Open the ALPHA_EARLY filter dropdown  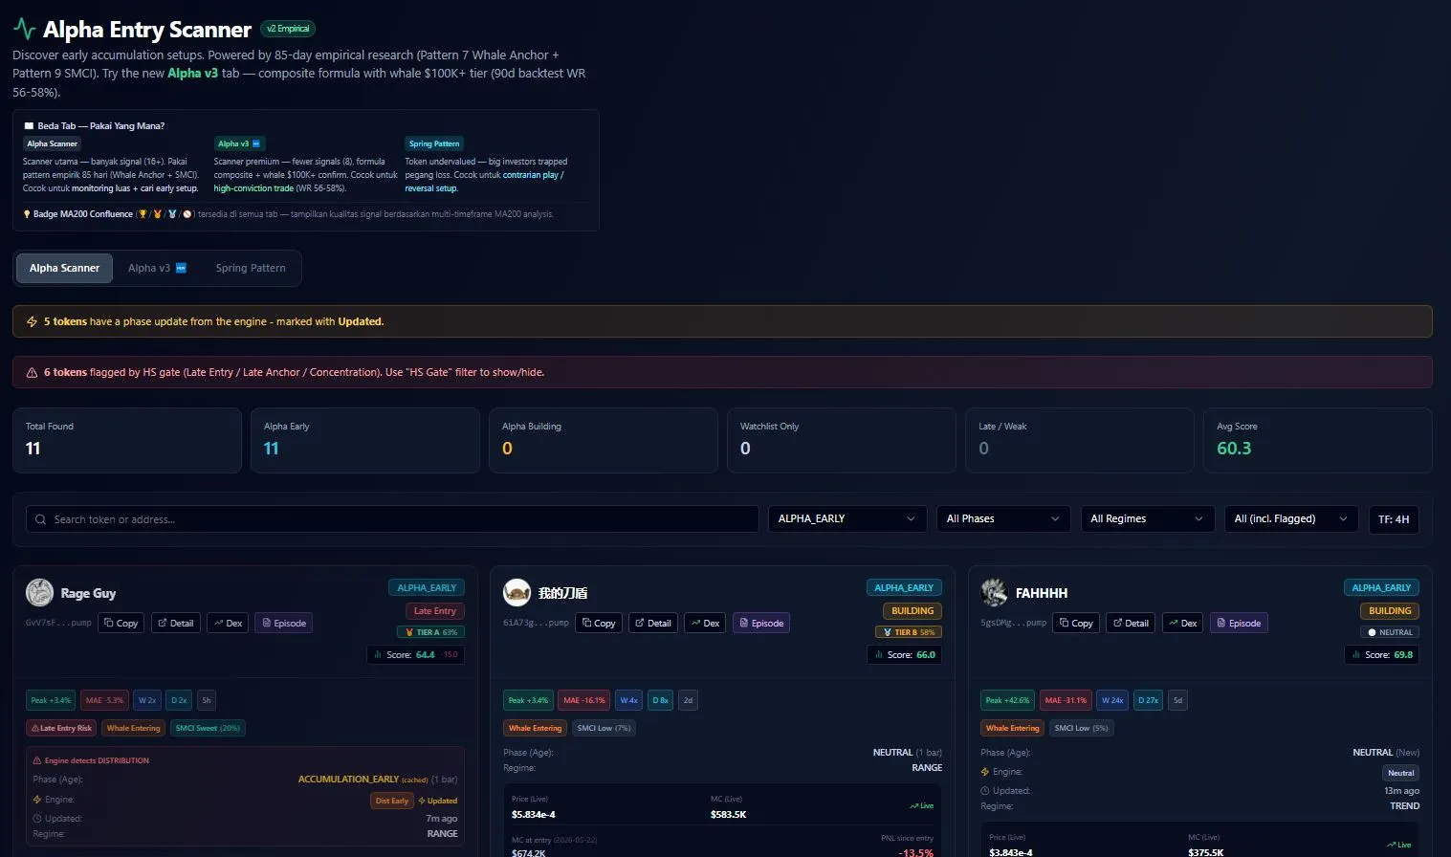(x=847, y=518)
